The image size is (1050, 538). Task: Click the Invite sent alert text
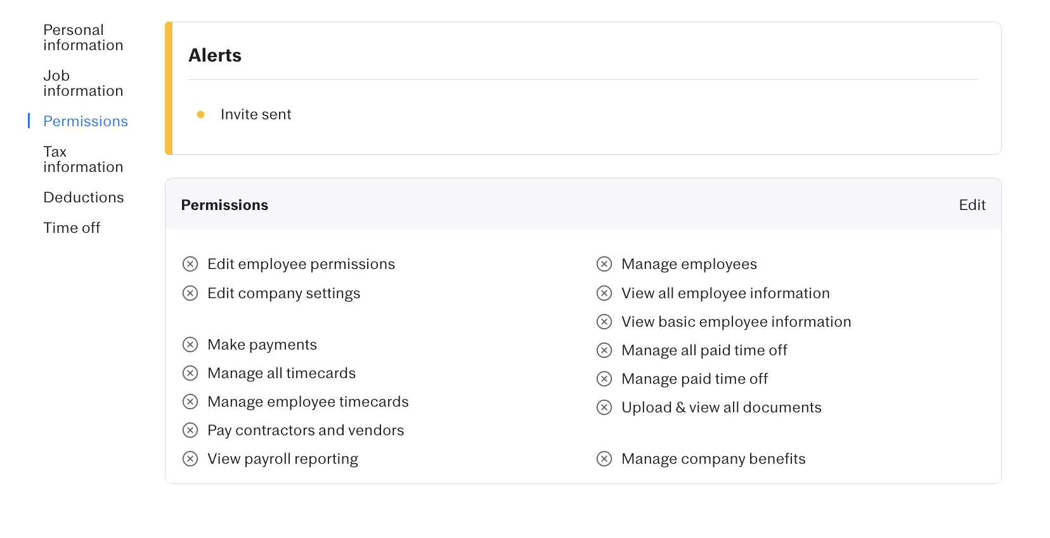pos(256,115)
